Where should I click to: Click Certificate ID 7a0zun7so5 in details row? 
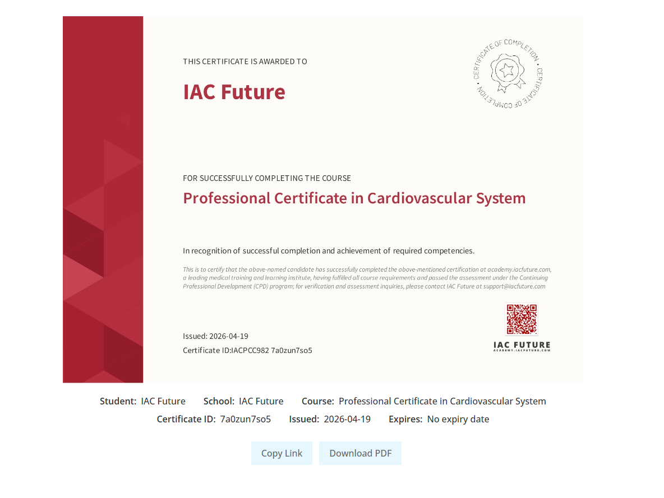click(245, 419)
